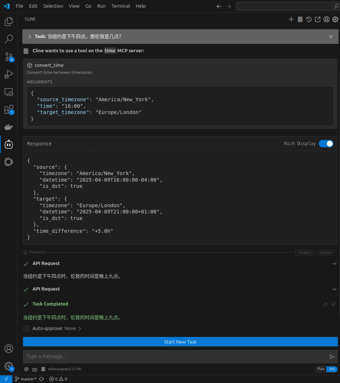Open the hexagon-shaped extension icon in sidebar

click(8, 162)
